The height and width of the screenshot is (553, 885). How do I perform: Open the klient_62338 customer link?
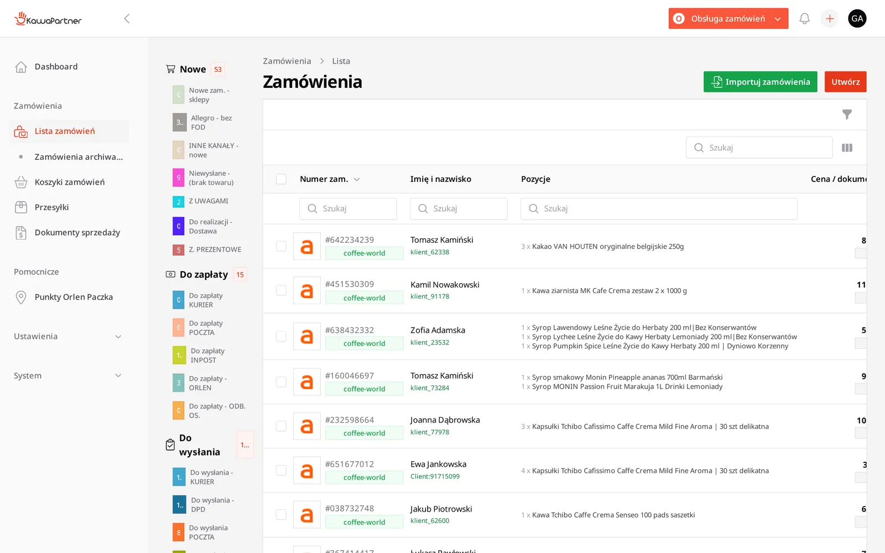[x=430, y=252]
